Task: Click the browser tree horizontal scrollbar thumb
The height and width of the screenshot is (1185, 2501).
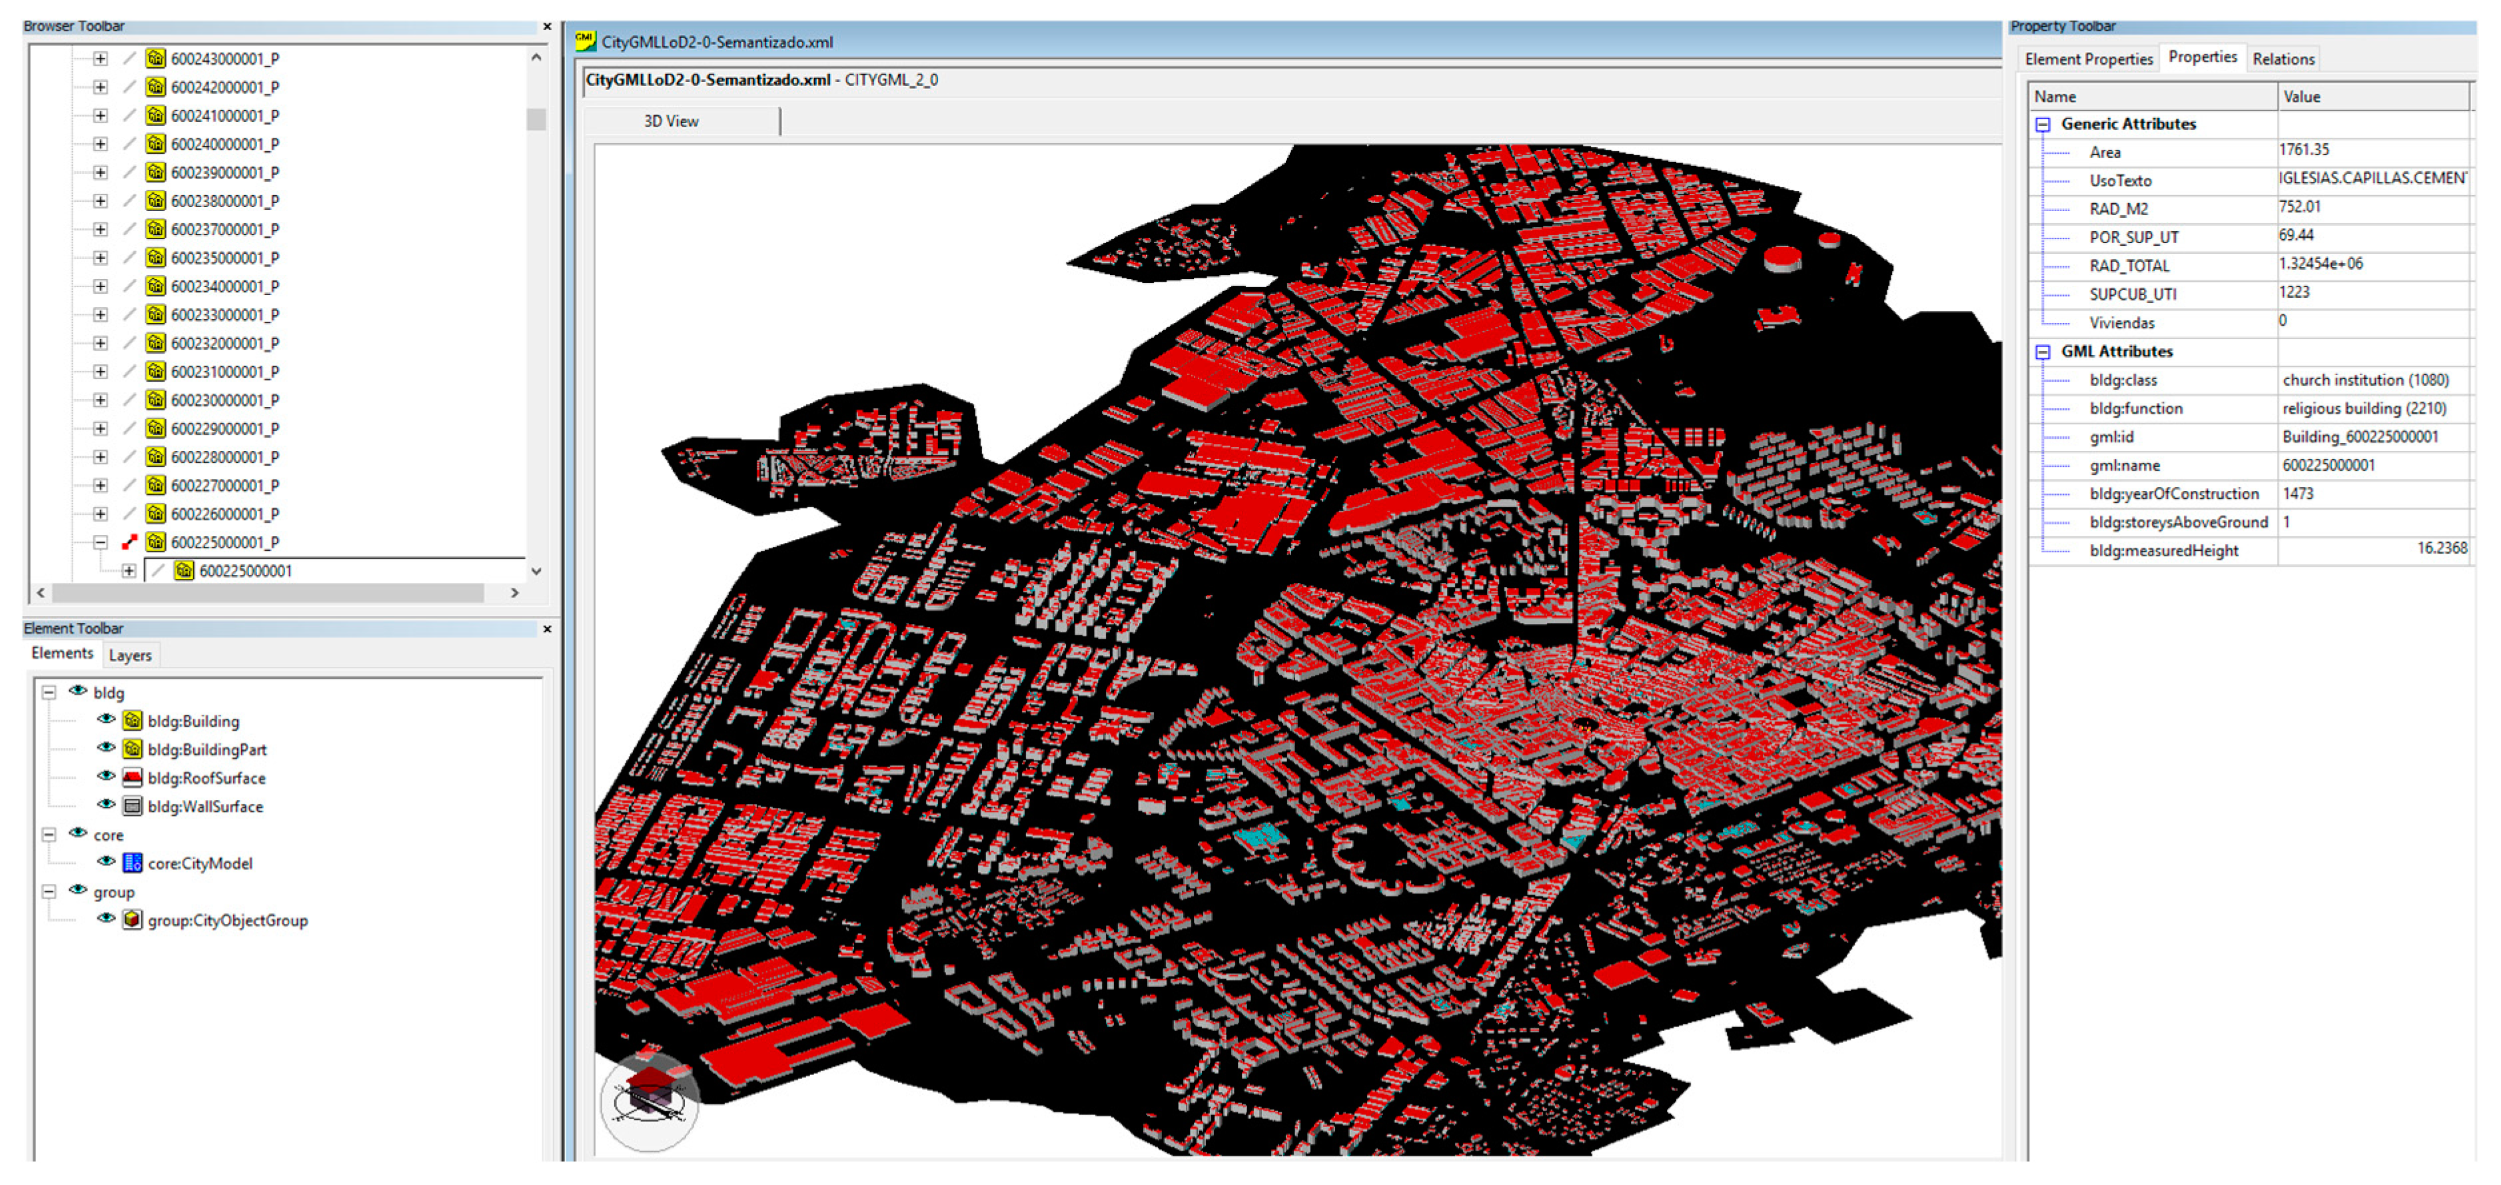Action: 268,592
